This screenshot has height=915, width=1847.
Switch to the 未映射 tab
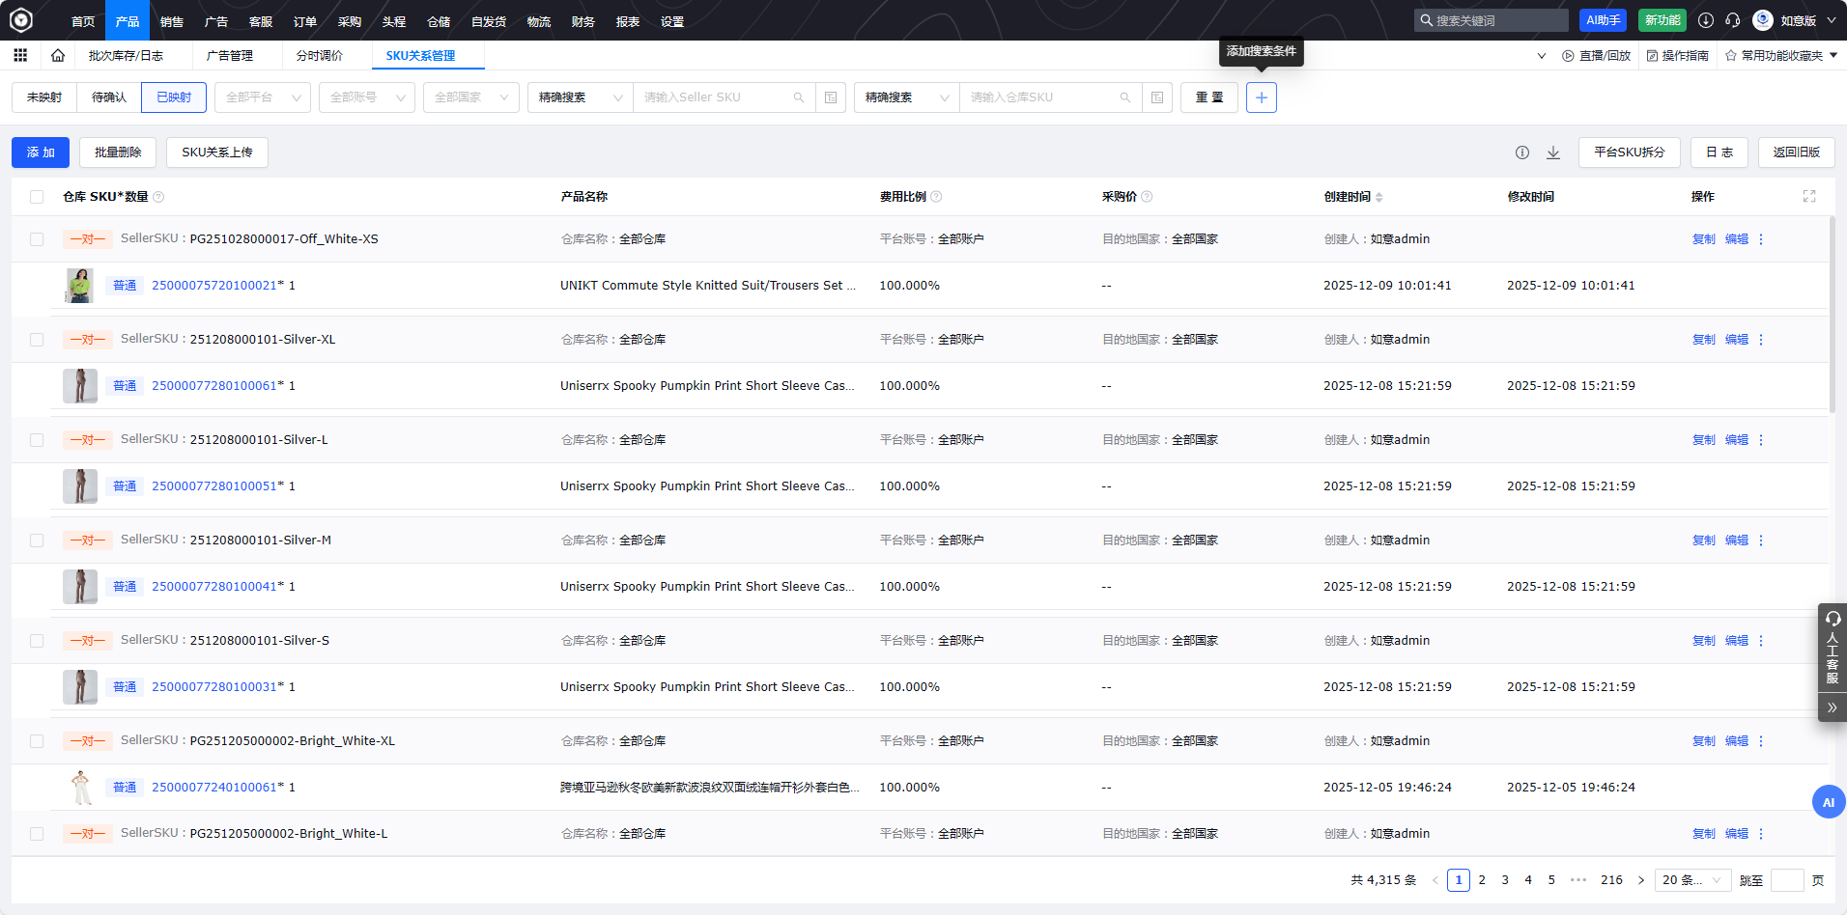[44, 97]
